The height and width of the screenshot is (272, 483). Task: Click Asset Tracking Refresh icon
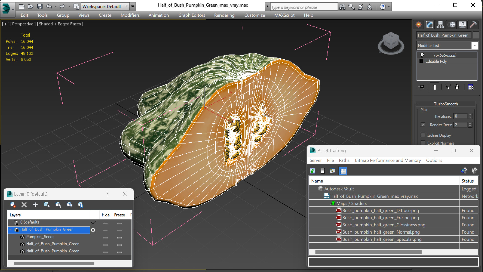pos(313,171)
